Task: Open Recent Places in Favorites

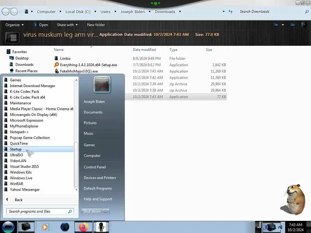Action: click(26, 71)
